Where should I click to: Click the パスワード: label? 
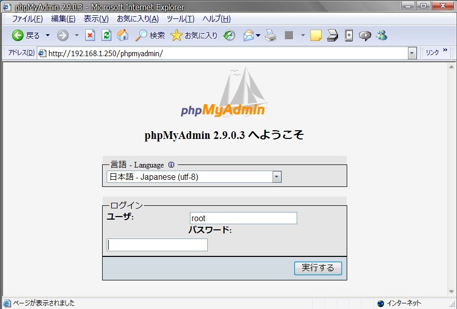coord(210,230)
